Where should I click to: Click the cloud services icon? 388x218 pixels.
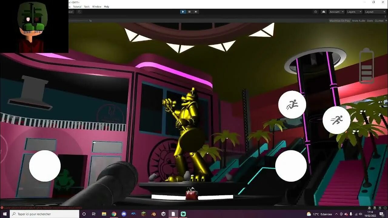pyautogui.click(x=323, y=12)
